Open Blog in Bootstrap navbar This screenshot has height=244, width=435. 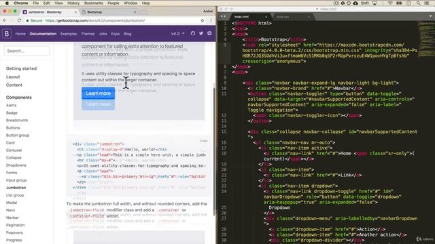128,34
